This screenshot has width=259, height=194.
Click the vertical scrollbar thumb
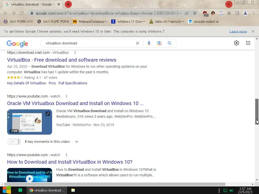[x=257, y=112]
